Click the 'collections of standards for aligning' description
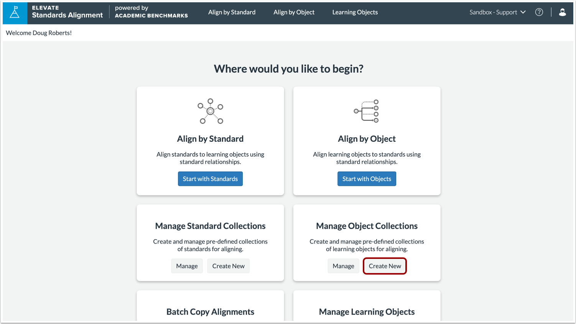576x324 pixels. coord(210,245)
